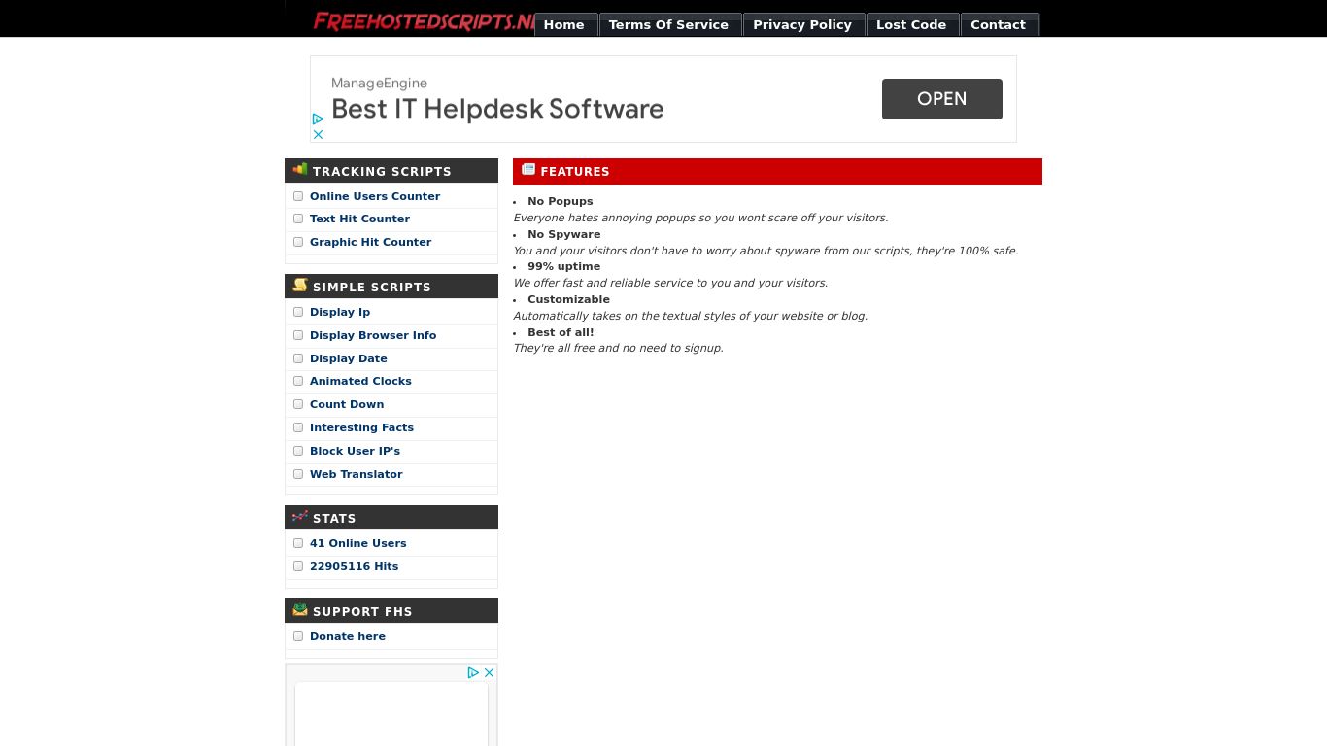Dismiss the sidebar advertisement via its X icon
This screenshot has width=1327, height=746.
[490, 672]
